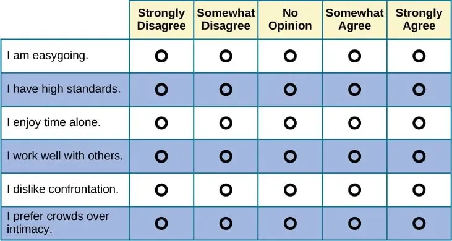Pick No Opinion for I dislike confrontation
Image resolution: width=452 pixels, height=241 pixels.
[290, 190]
